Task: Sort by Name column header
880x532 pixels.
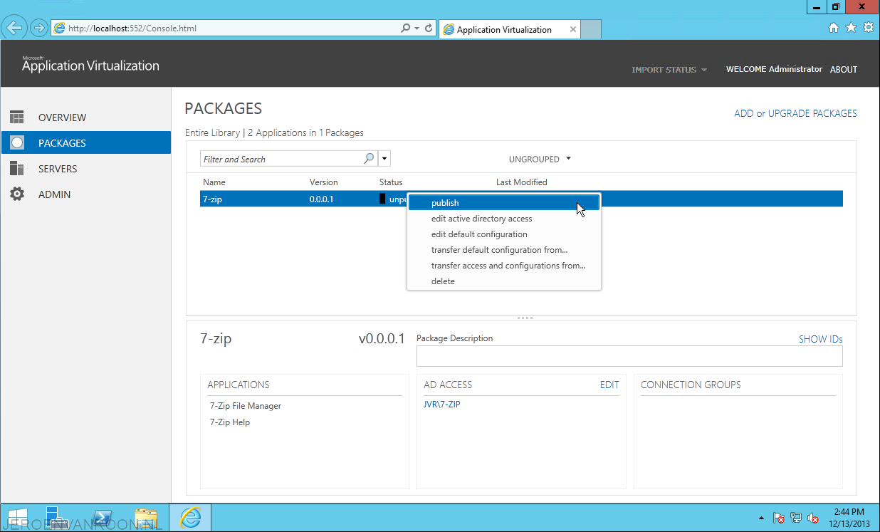Action: (214, 182)
